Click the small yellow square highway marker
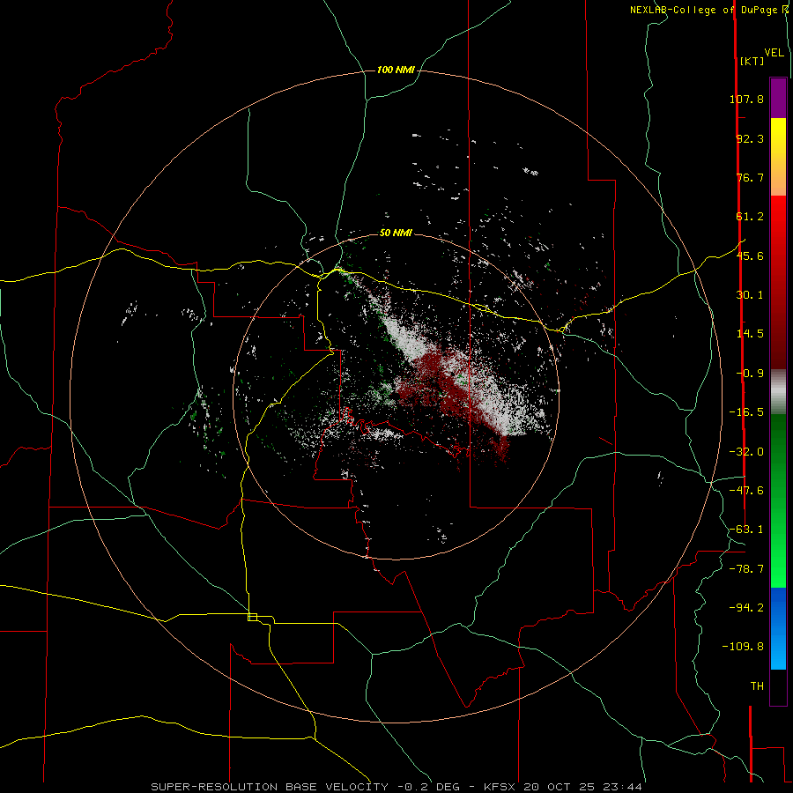 (x=252, y=617)
